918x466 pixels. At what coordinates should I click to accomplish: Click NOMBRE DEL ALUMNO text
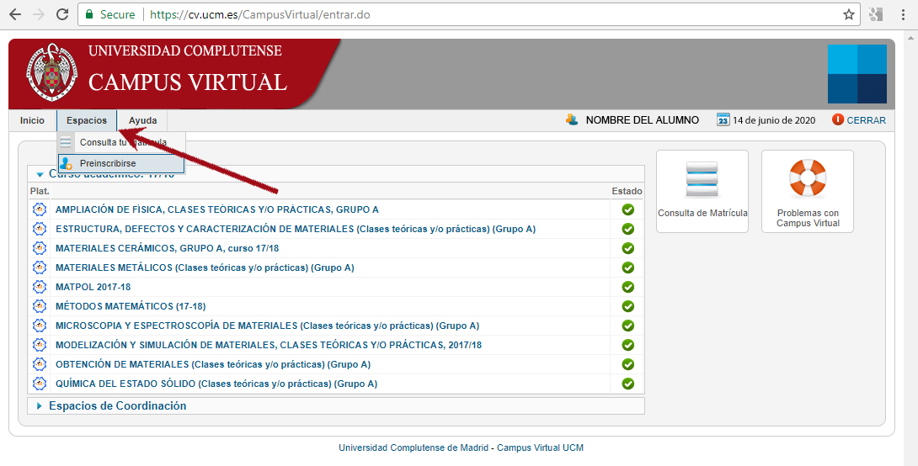pos(643,120)
